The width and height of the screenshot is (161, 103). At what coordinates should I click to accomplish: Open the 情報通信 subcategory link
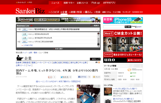pyautogui.click(x=26, y=63)
